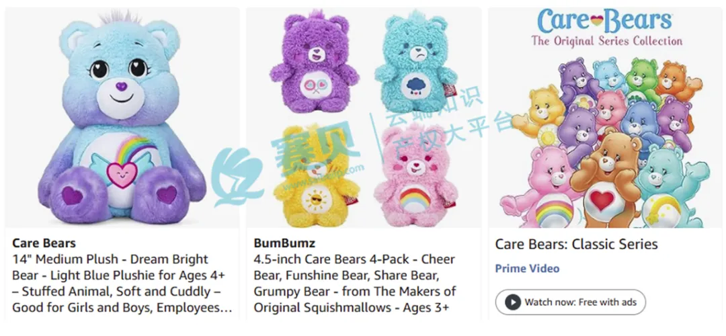Click the Care Bears rainbow heart logo

click(x=596, y=20)
